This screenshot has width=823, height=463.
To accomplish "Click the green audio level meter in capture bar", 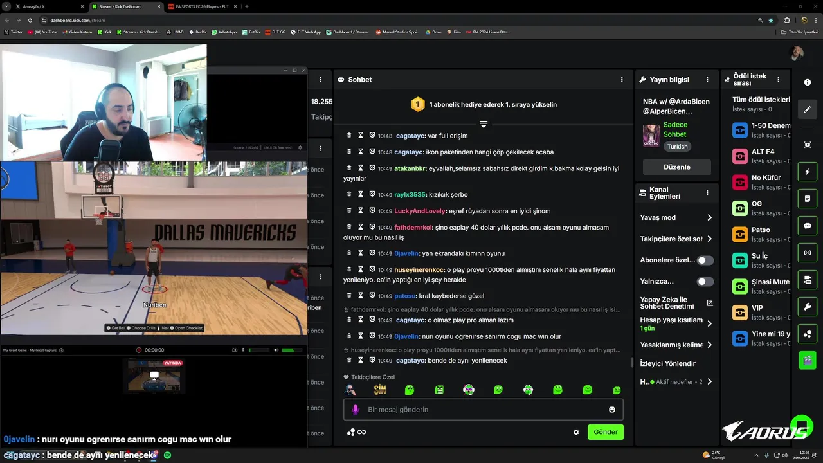I will 292,350.
